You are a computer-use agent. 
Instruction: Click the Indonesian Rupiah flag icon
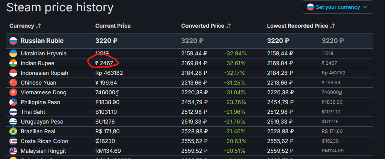pyautogui.click(x=13, y=73)
